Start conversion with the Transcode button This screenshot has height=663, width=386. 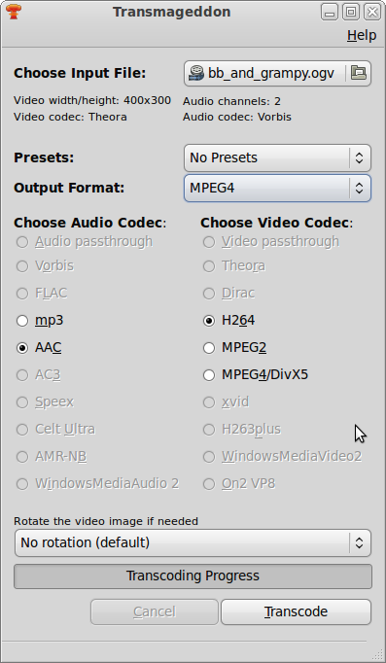click(296, 611)
